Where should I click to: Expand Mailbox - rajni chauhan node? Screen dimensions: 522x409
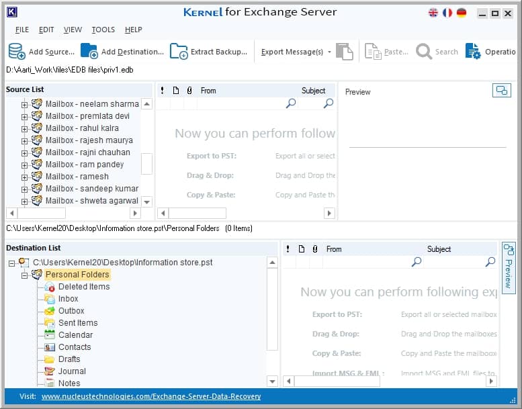coord(24,153)
